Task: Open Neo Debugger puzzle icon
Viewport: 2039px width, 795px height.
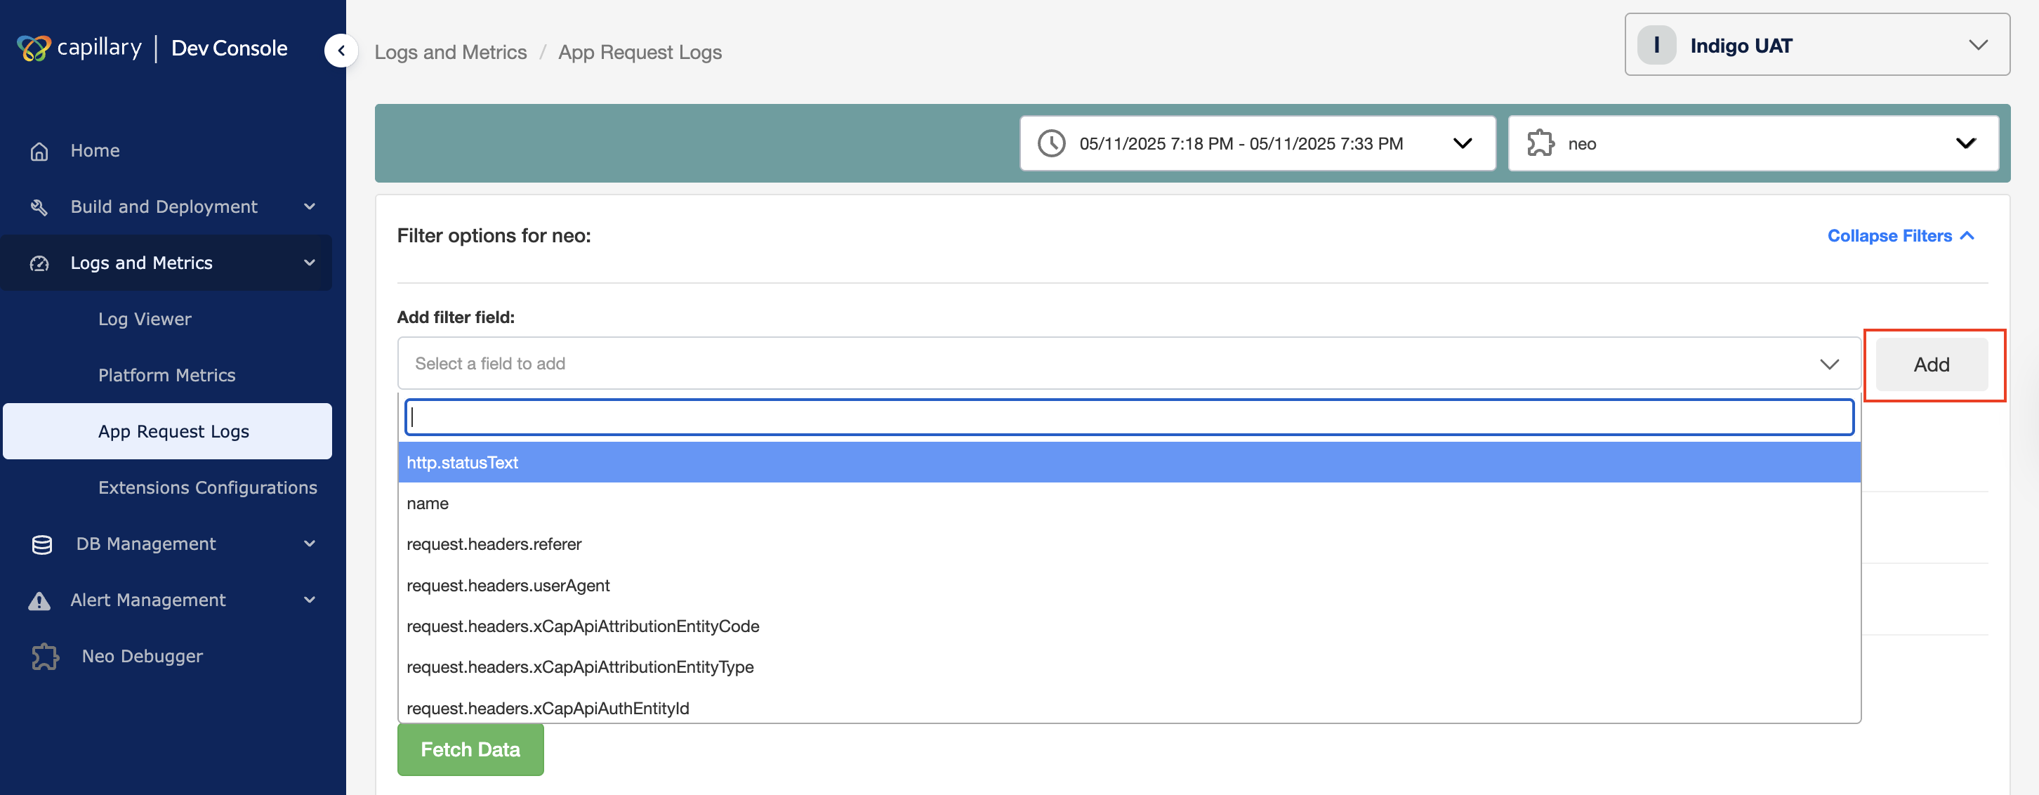Action: pyautogui.click(x=45, y=657)
